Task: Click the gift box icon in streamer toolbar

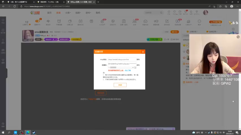Action: pos(92,21)
